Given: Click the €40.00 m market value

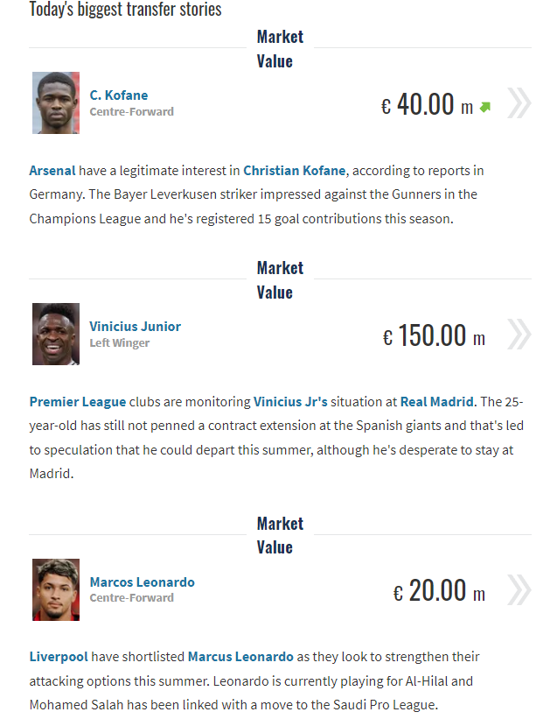Looking at the screenshot, I should (x=427, y=105).
